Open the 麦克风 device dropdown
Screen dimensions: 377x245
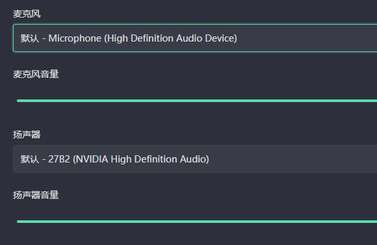pos(195,38)
